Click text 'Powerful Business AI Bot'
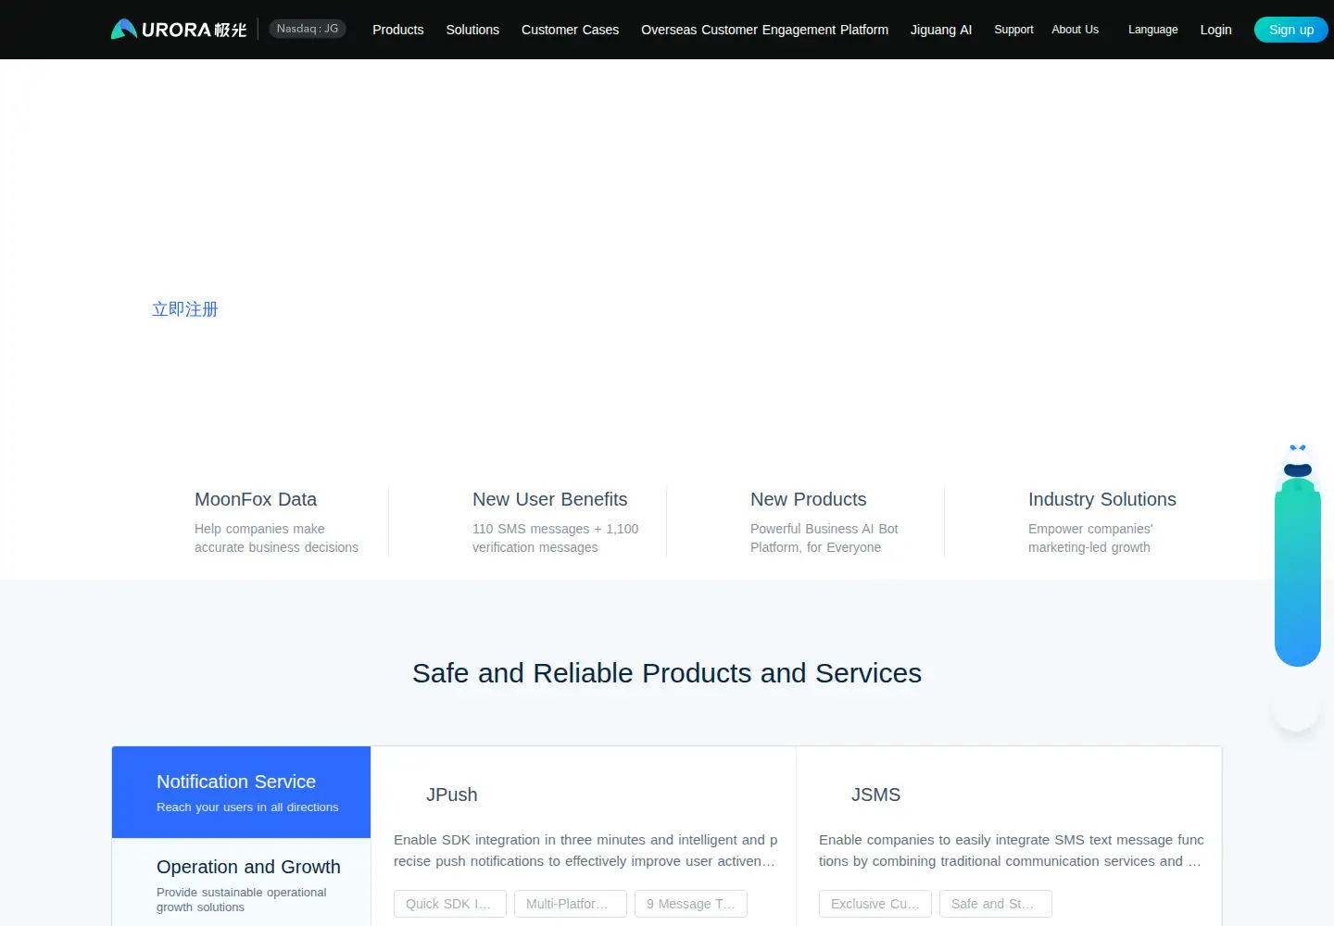Screen dimensions: 1334x926 point(824,529)
